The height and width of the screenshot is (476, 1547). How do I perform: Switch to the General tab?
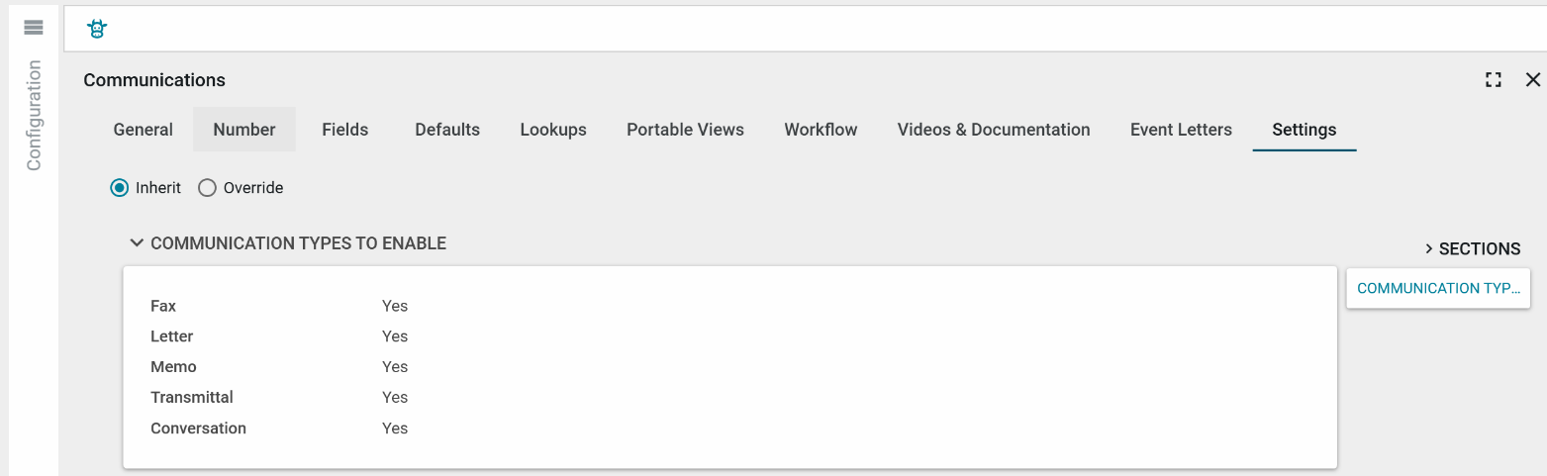pyautogui.click(x=144, y=130)
